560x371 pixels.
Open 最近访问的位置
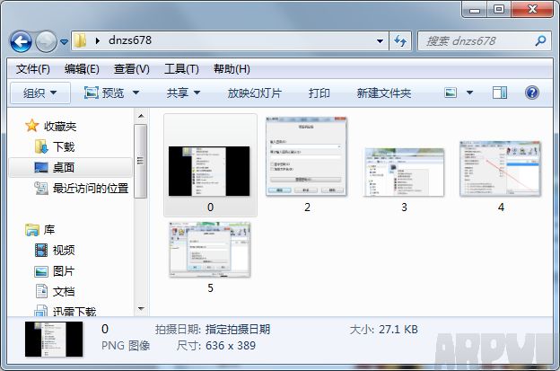coord(91,188)
